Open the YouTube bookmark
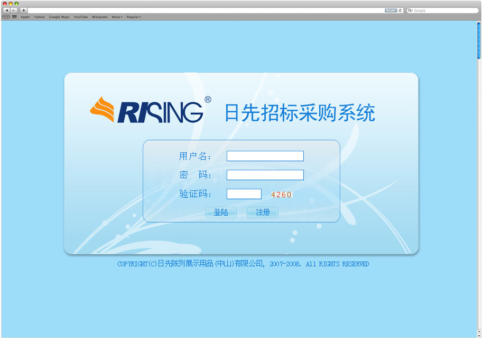 pyautogui.click(x=80, y=17)
